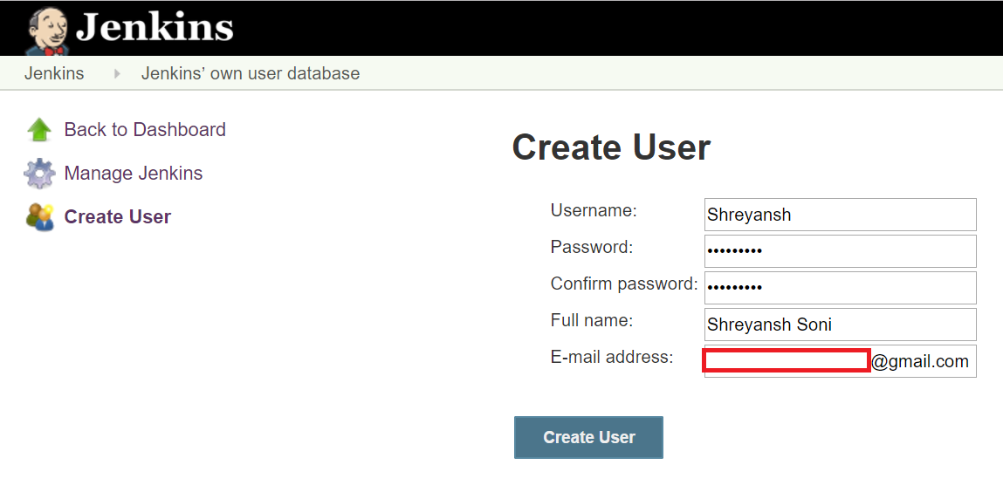Screen dimensions: 1003x499
Task: Submit with the Create User button
Action: click(x=588, y=438)
